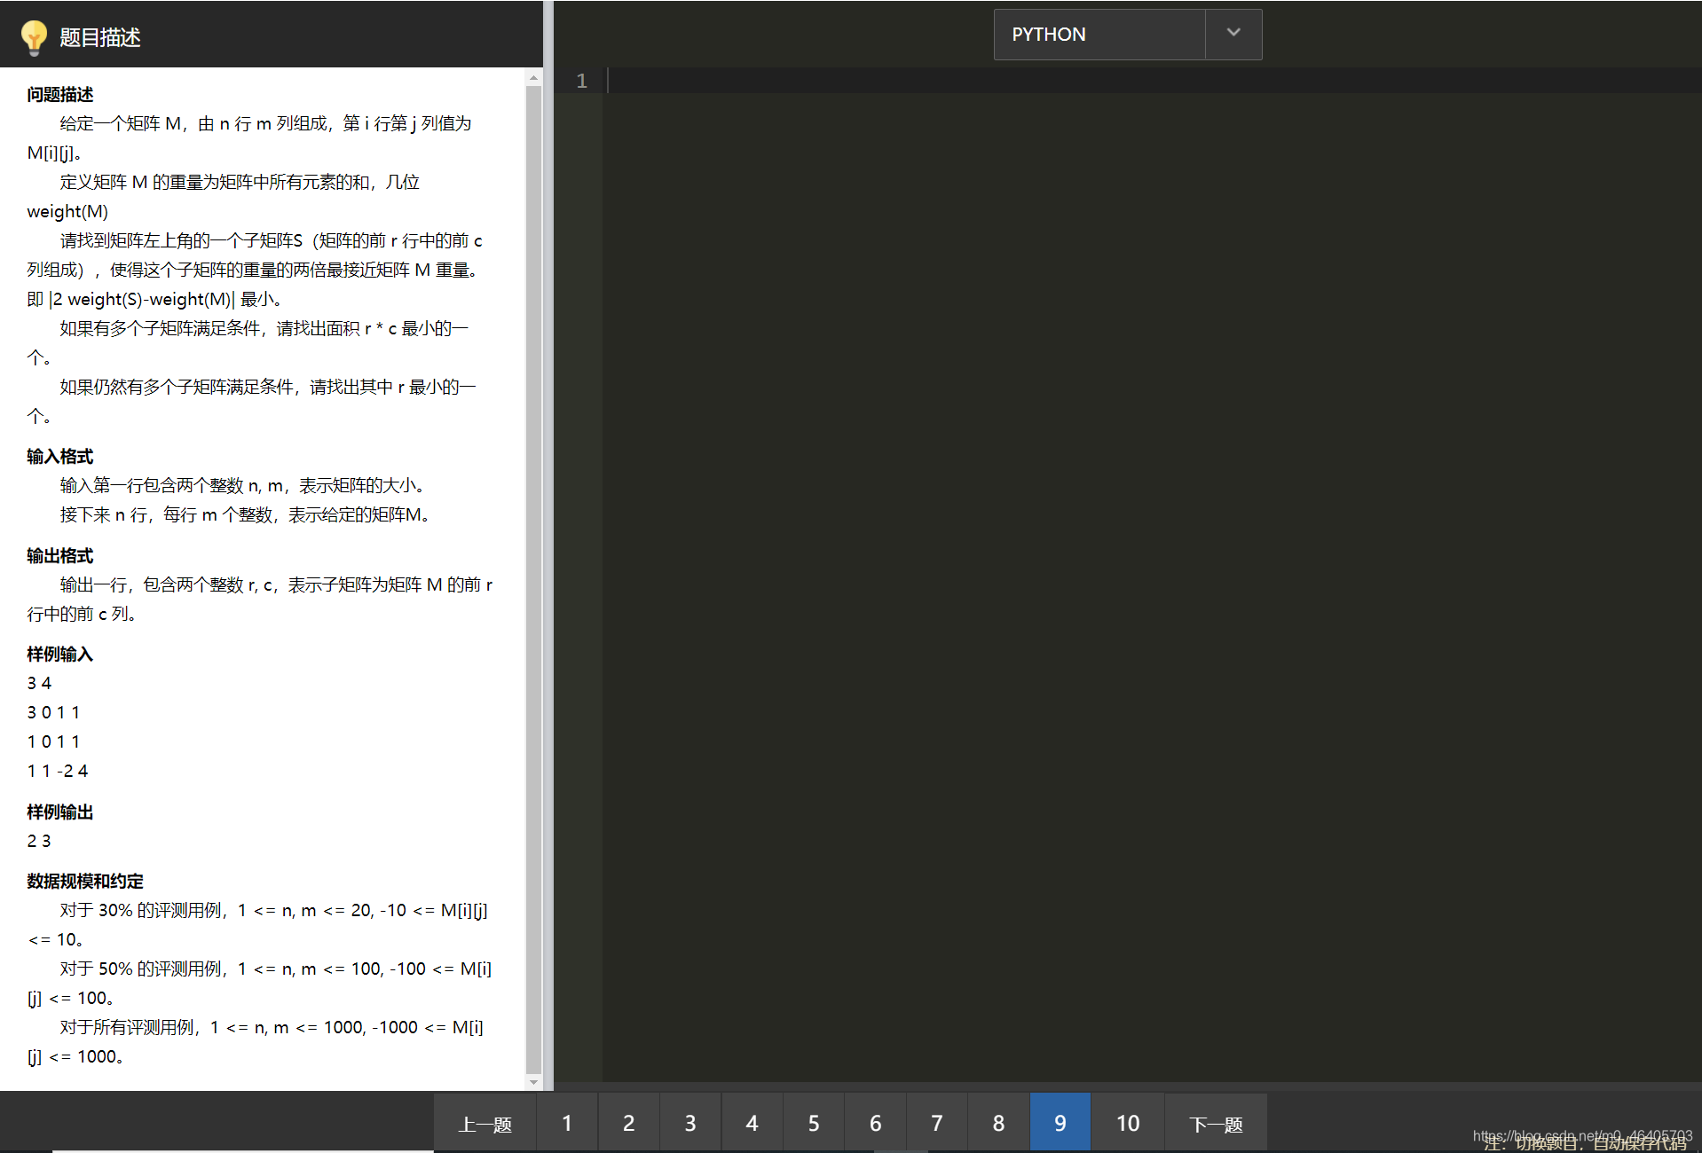Image resolution: width=1702 pixels, height=1153 pixels.
Task: Click sample input row "3 0 1 1"
Action: click(x=53, y=712)
